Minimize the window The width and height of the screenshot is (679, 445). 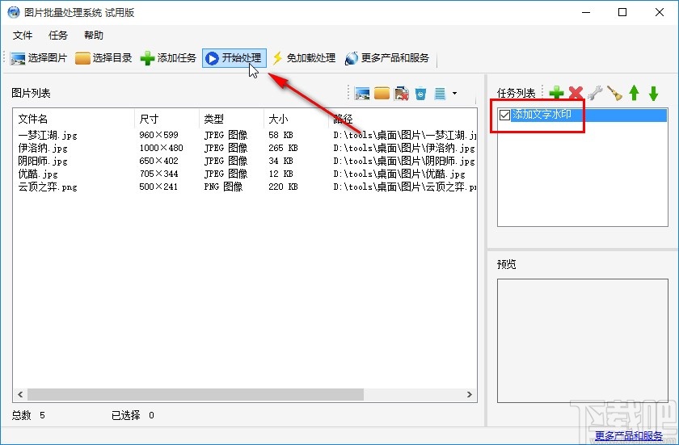tap(585, 12)
